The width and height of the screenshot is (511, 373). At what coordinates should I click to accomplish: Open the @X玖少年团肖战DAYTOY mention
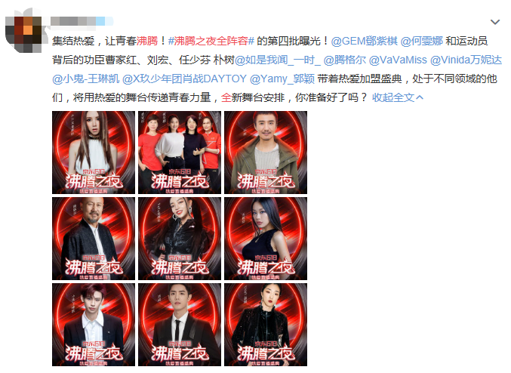pos(185,79)
